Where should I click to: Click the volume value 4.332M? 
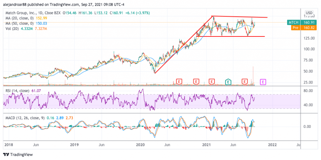[x=28, y=29]
